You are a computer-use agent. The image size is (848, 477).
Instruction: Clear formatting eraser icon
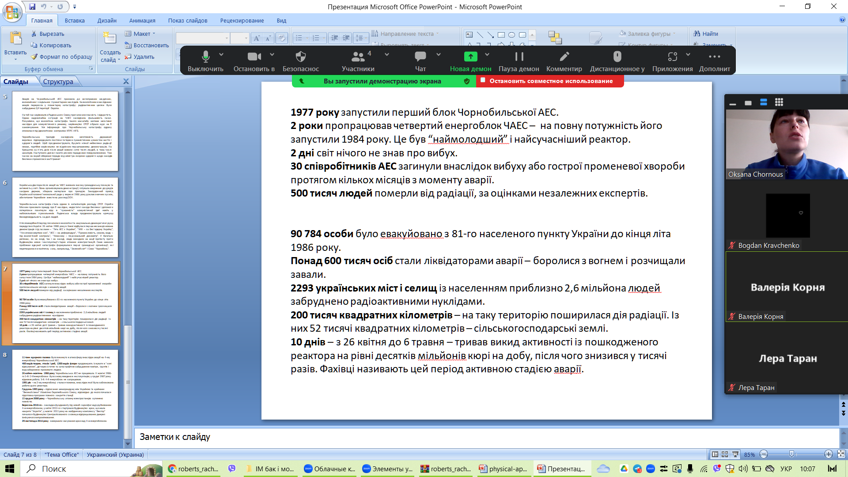[x=281, y=38]
